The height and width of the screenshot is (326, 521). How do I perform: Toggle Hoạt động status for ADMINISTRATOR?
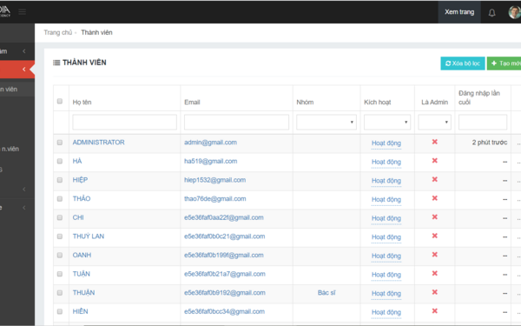pyautogui.click(x=386, y=143)
